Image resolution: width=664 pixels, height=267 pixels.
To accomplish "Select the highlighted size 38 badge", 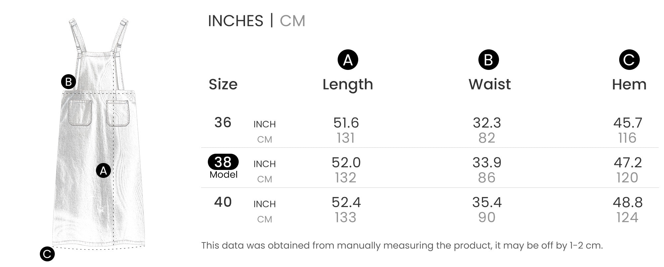I will (223, 162).
